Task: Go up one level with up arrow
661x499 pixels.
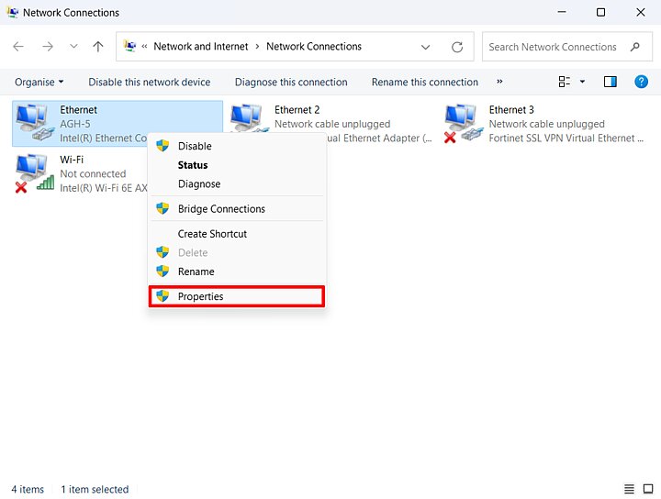Action: pyautogui.click(x=98, y=46)
